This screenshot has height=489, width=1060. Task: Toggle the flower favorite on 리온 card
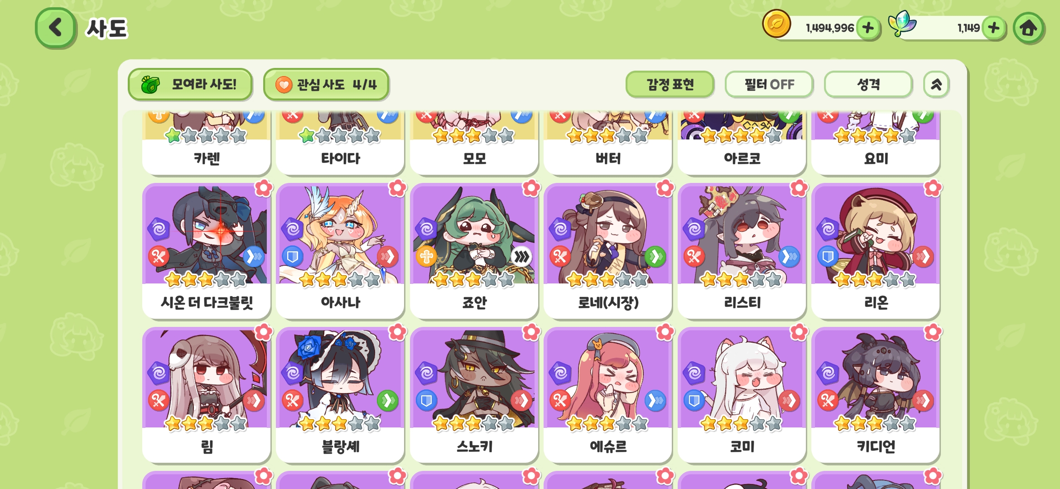(x=933, y=188)
